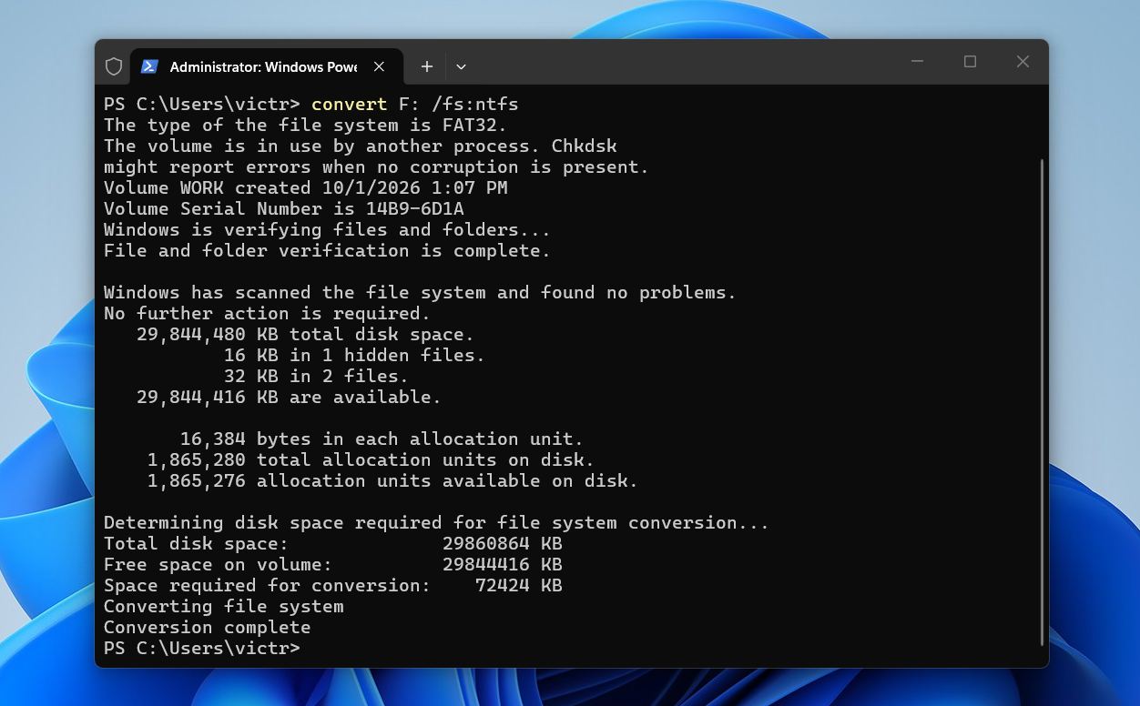Click 'No further action is required.'

click(267, 314)
